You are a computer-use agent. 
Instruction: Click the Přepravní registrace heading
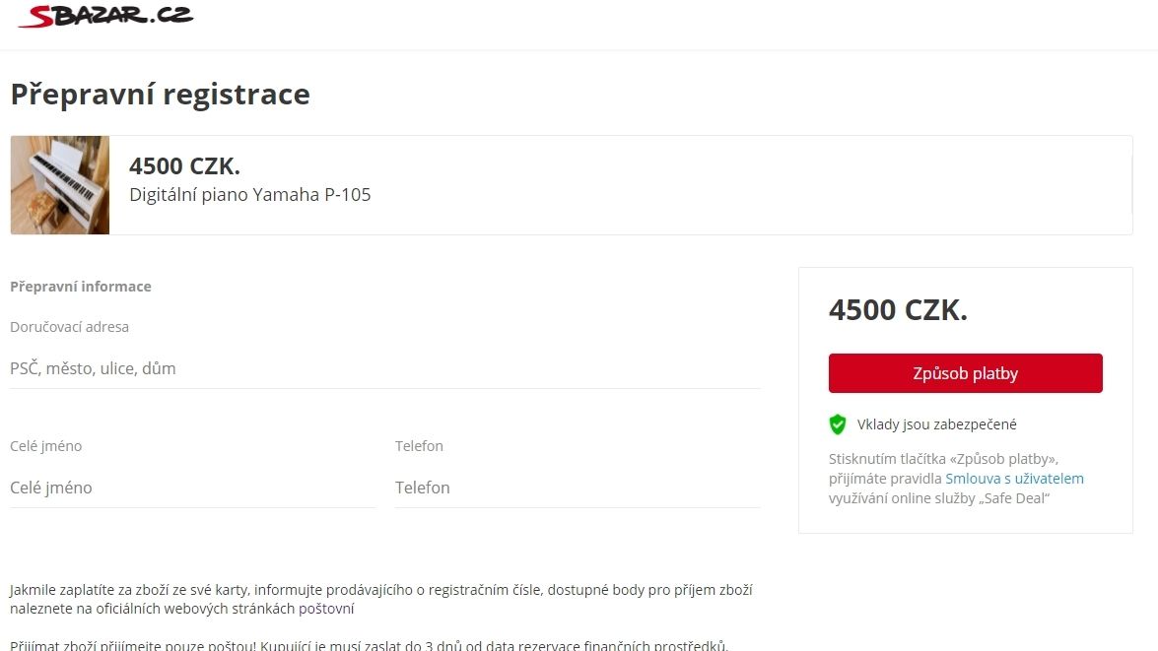(x=161, y=95)
